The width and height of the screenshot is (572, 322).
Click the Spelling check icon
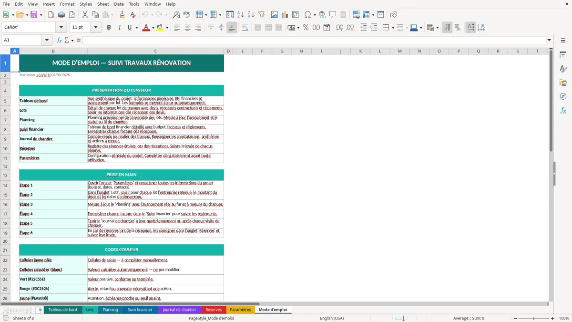(x=187, y=15)
